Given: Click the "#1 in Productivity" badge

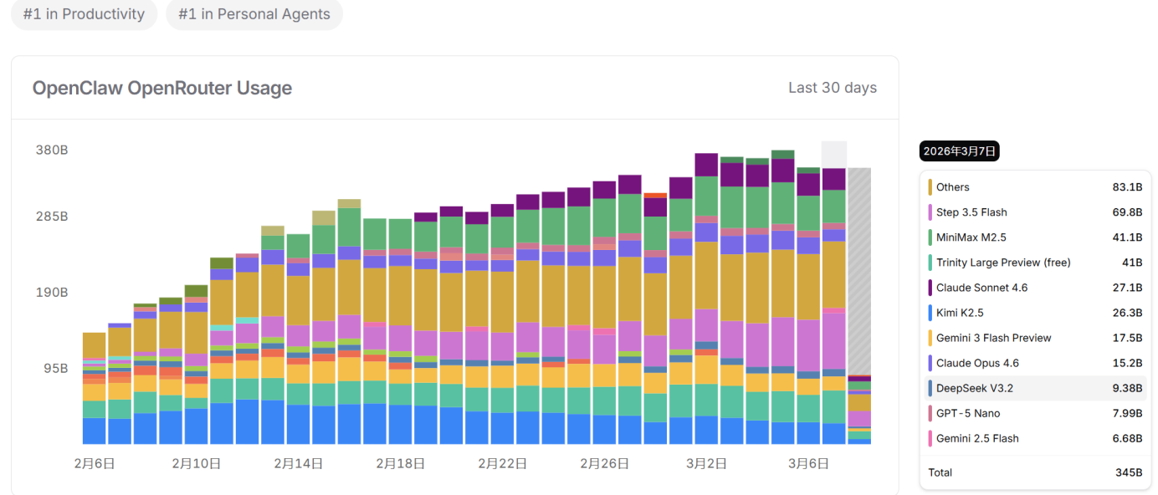Looking at the screenshot, I should [84, 14].
